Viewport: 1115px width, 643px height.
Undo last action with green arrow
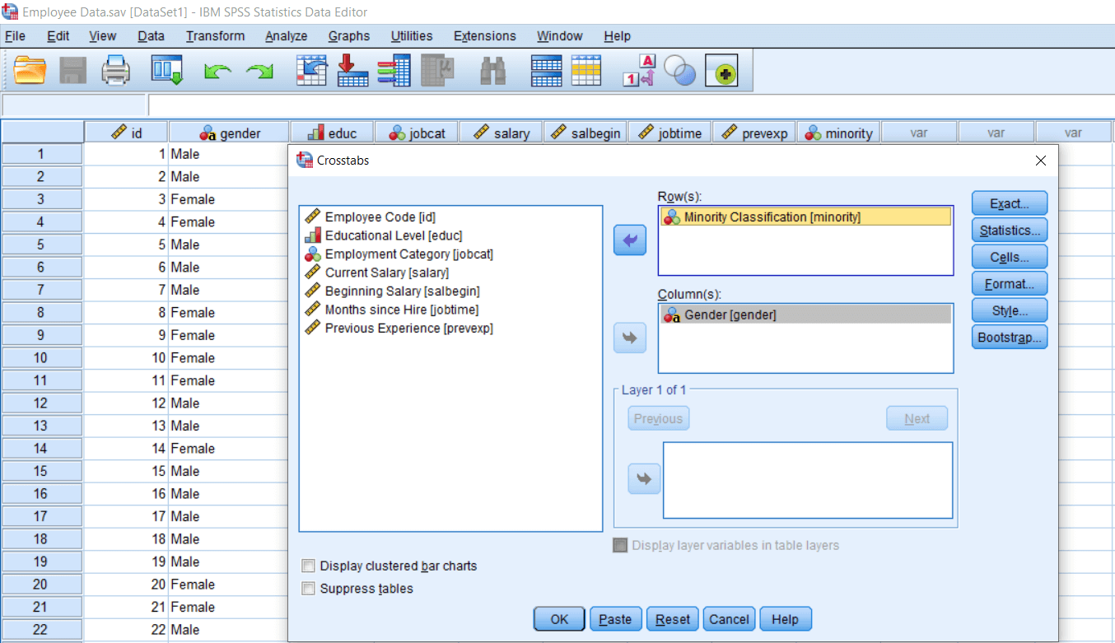pos(217,72)
